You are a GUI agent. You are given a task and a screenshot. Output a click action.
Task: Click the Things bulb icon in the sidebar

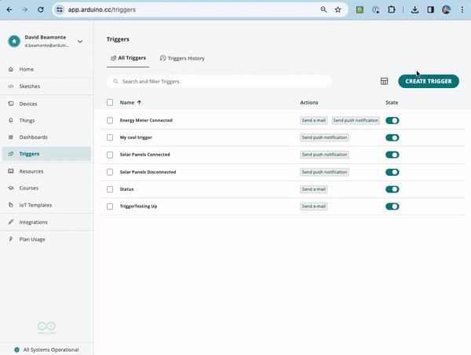point(11,120)
